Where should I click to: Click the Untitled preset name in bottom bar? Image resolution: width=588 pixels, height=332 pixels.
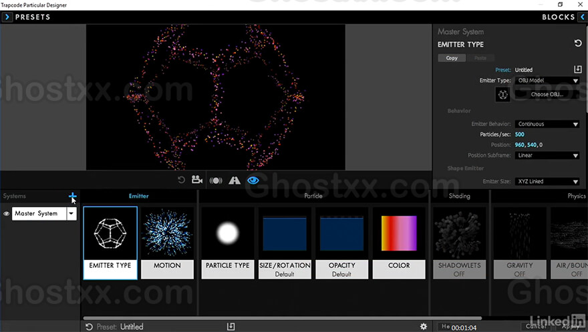coord(132,327)
